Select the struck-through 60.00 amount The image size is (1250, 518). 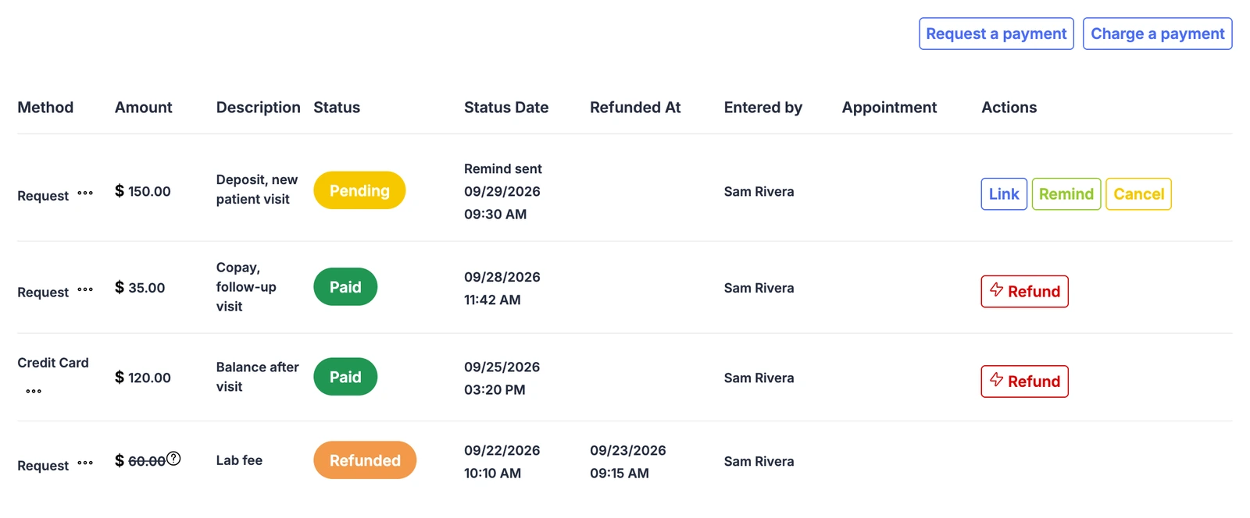pos(147,461)
